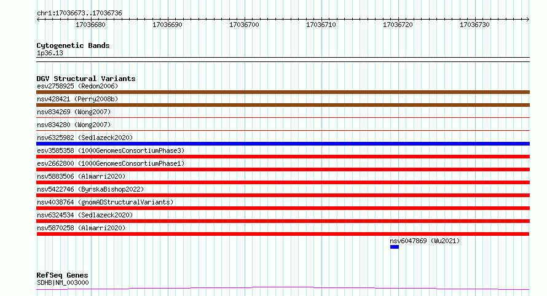Click the nsv5870258 (Almarri2020) label
Image resolution: width=547 pixels, height=296 pixels.
[81, 228]
